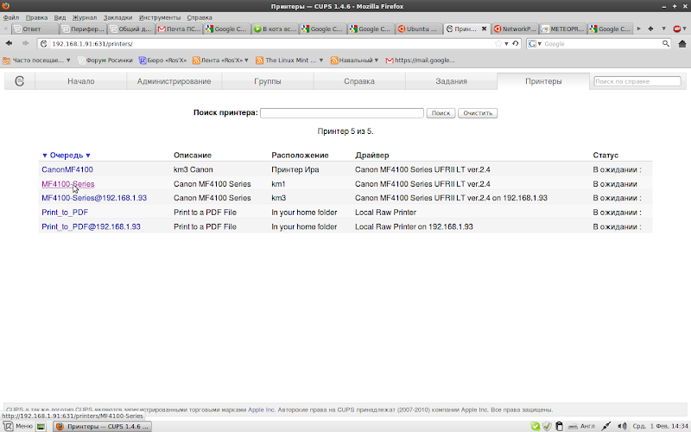Open the MF4100-Series printer link
691x432 pixels.
68,184
